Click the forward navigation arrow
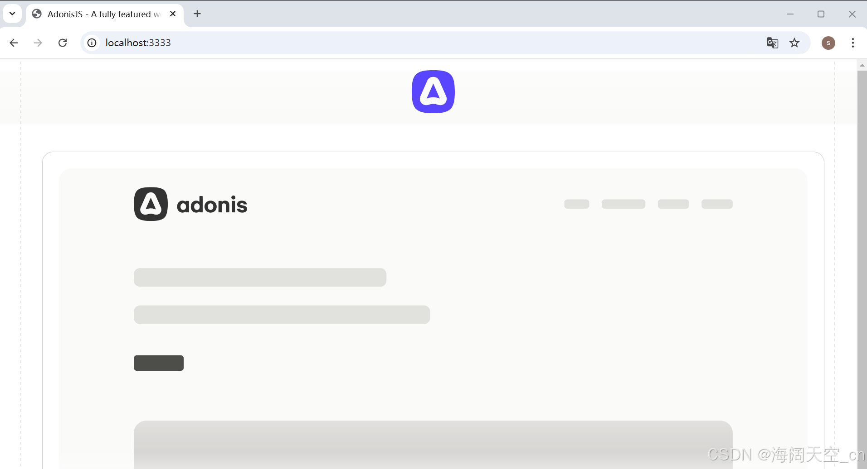 [38, 43]
